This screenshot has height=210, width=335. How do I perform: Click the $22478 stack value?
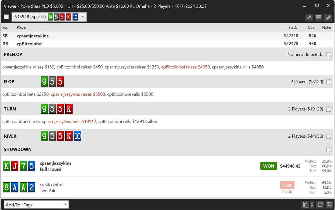click(x=291, y=44)
